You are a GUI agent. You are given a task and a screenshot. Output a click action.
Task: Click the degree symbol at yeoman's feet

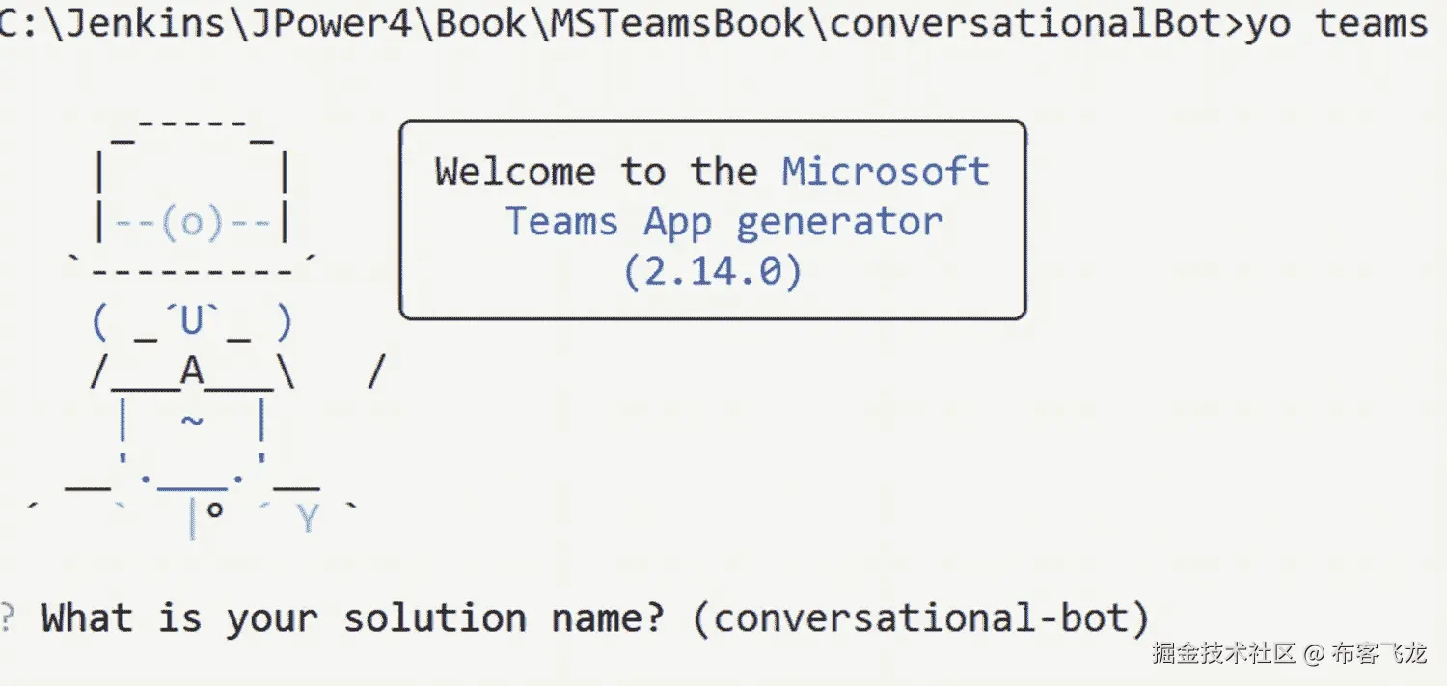coord(216,511)
